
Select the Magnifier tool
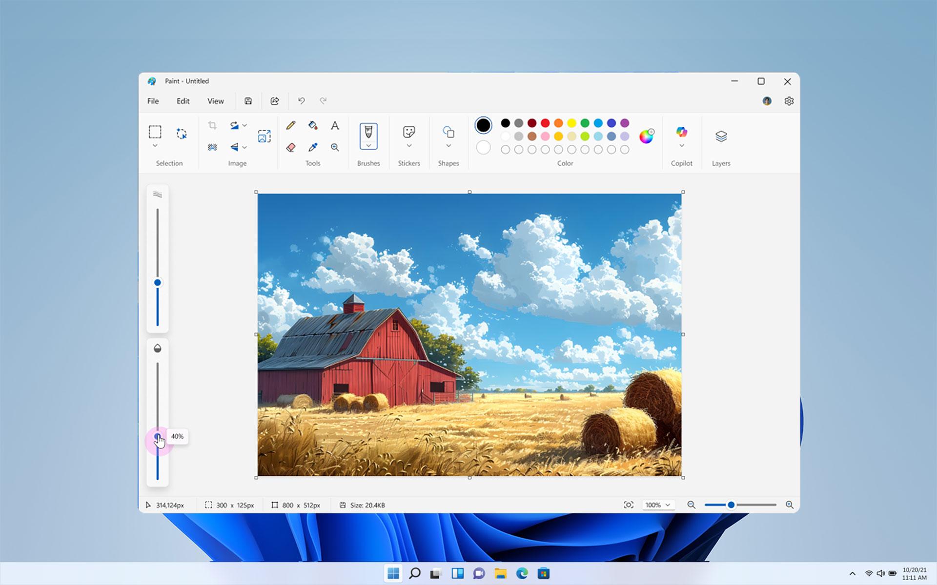335,147
